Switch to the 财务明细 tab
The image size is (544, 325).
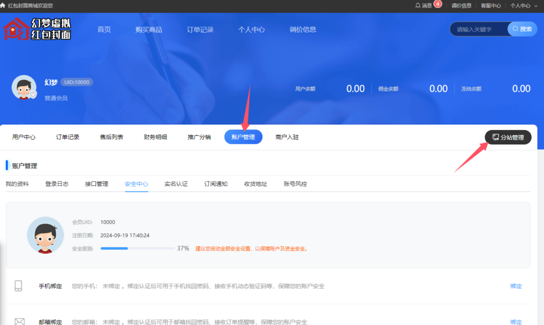pos(156,137)
